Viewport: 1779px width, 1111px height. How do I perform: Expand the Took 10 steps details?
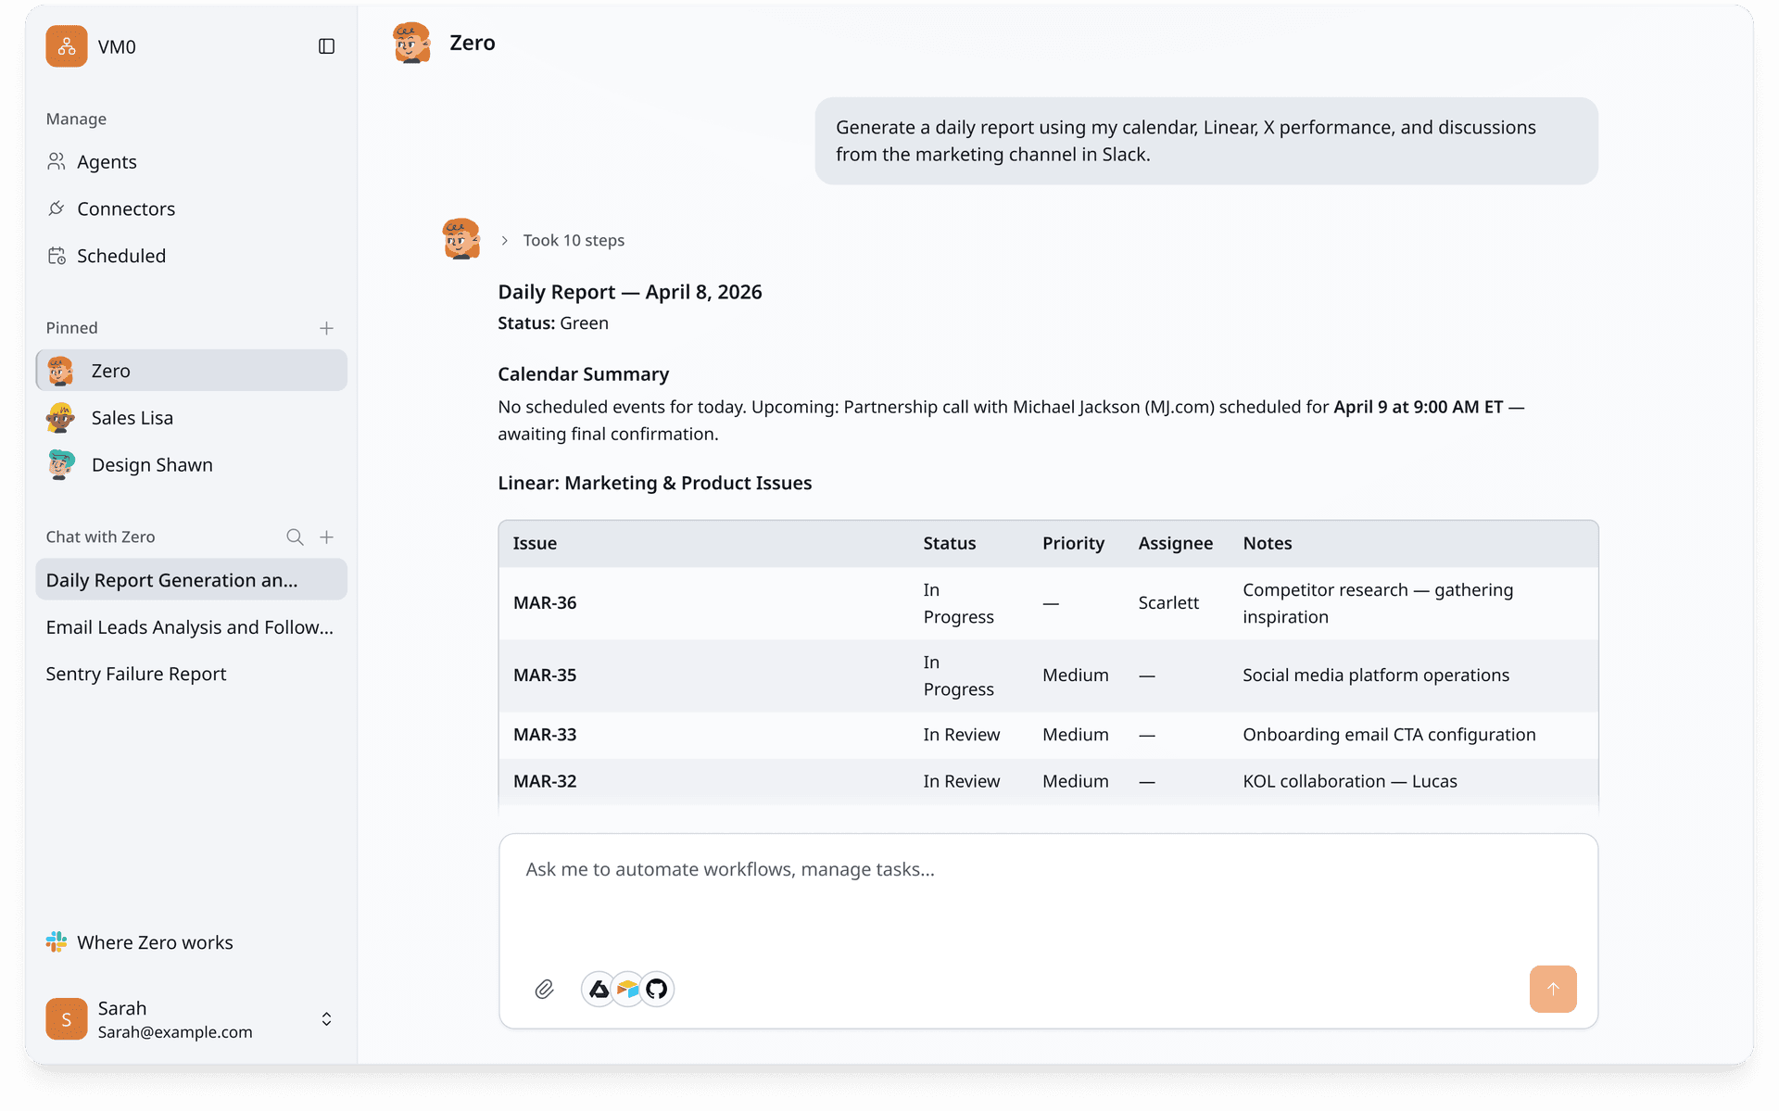coord(563,241)
